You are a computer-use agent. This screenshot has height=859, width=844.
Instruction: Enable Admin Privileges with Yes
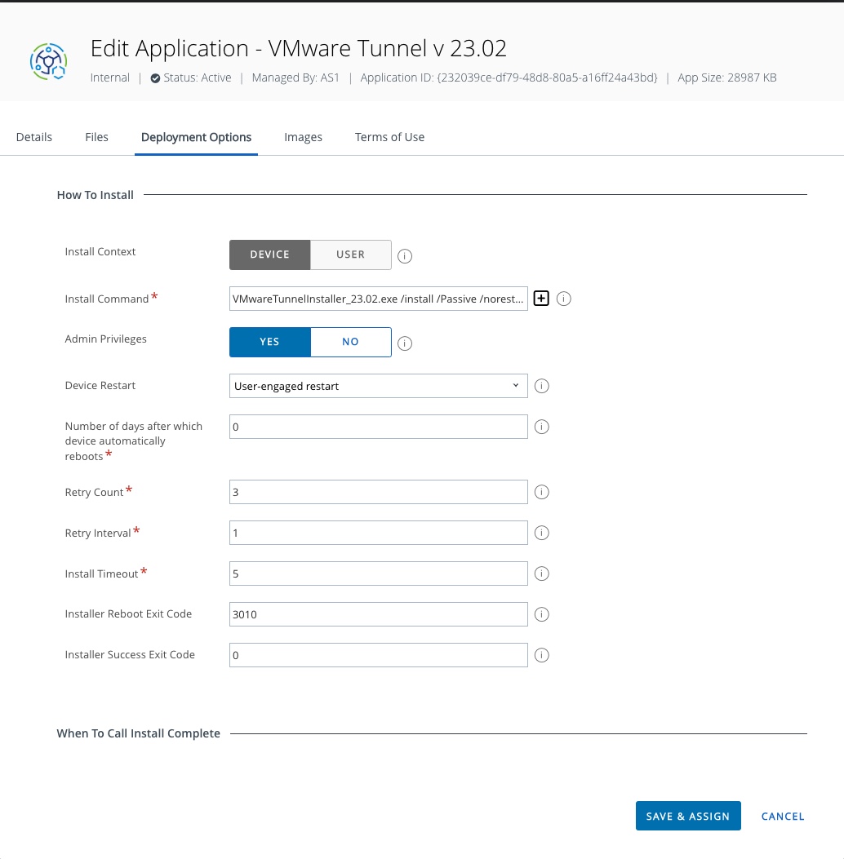[269, 342]
